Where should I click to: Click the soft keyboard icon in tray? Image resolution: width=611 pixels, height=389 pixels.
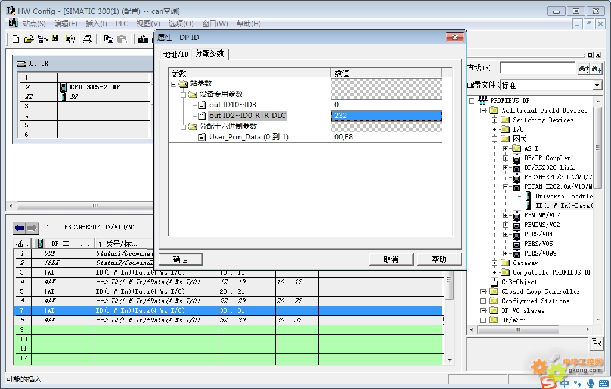pyautogui.click(x=604, y=383)
